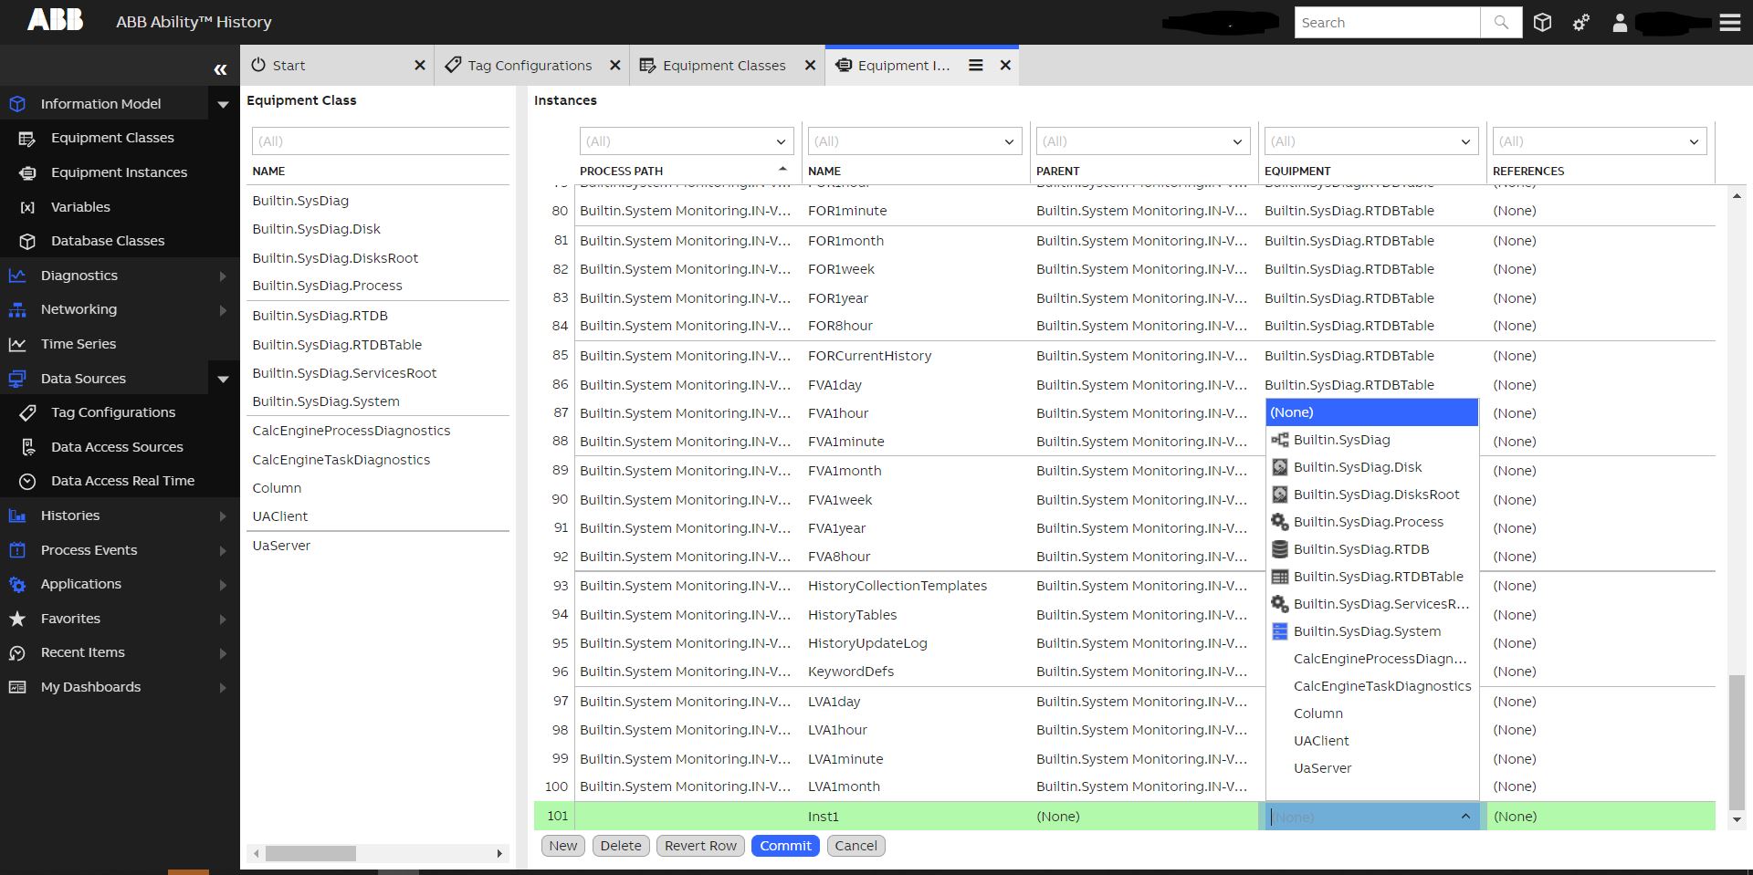Collapse the equipment dropdown in row 101
The height and width of the screenshot is (875, 1753).
point(1465,817)
